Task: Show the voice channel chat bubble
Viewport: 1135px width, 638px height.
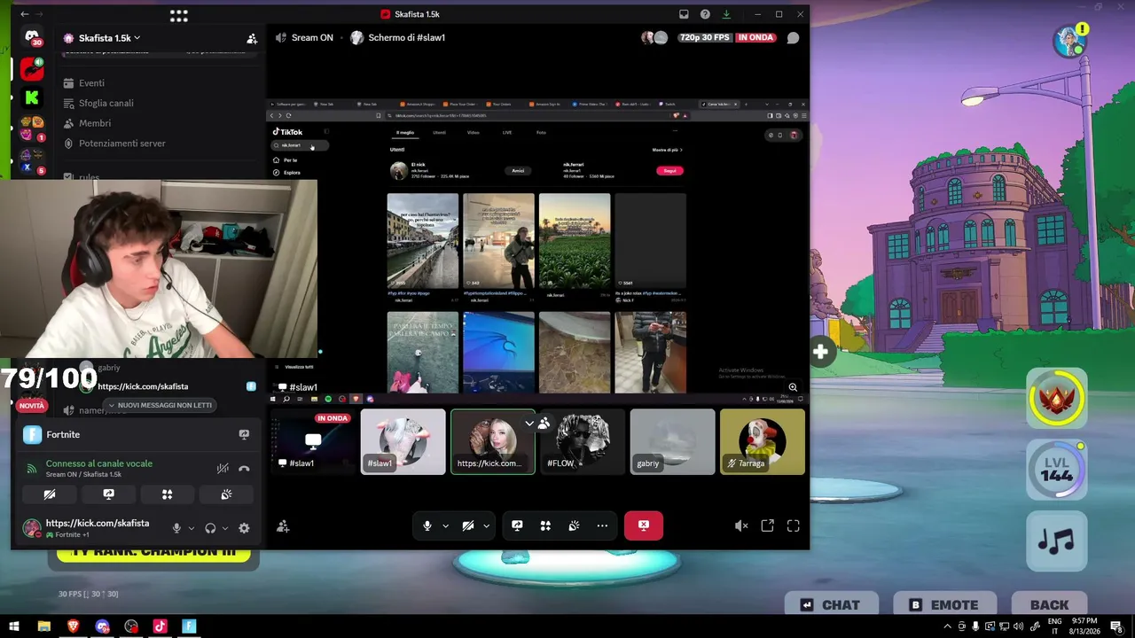Action: 793,38
